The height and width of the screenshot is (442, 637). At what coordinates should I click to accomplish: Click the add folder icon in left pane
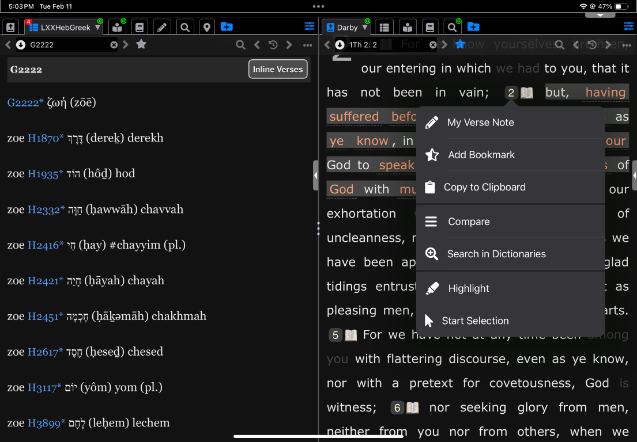point(227,27)
